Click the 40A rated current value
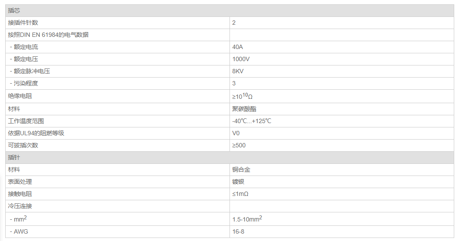This screenshot has height=241, width=459. (x=237, y=47)
